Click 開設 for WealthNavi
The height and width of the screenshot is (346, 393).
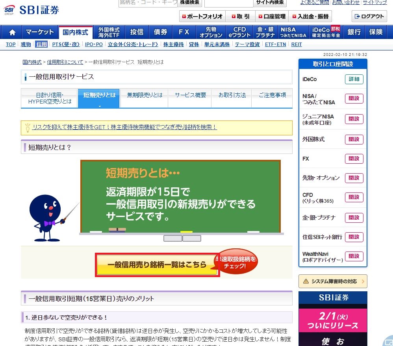click(354, 256)
